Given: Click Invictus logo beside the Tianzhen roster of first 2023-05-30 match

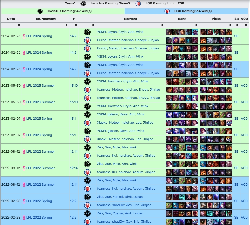Looking at the screenshot, I should [87, 81].
